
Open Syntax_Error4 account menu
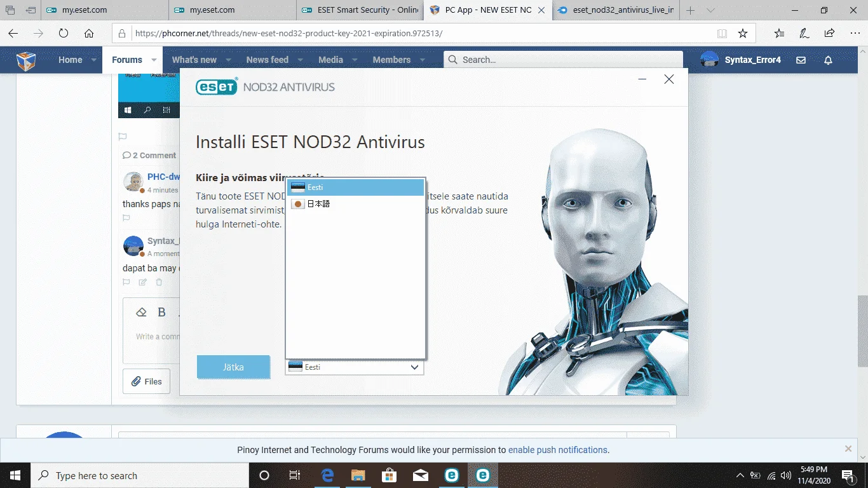pos(741,60)
